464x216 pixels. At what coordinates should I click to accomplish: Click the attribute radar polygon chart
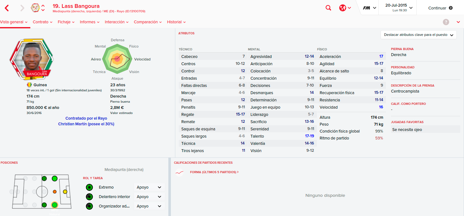pyautogui.click(x=117, y=59)
